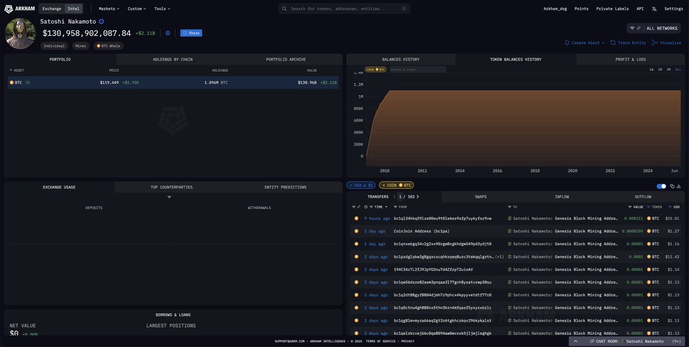Open the ALL NETWORKS selector
The image size is (689, 347).
655,28
